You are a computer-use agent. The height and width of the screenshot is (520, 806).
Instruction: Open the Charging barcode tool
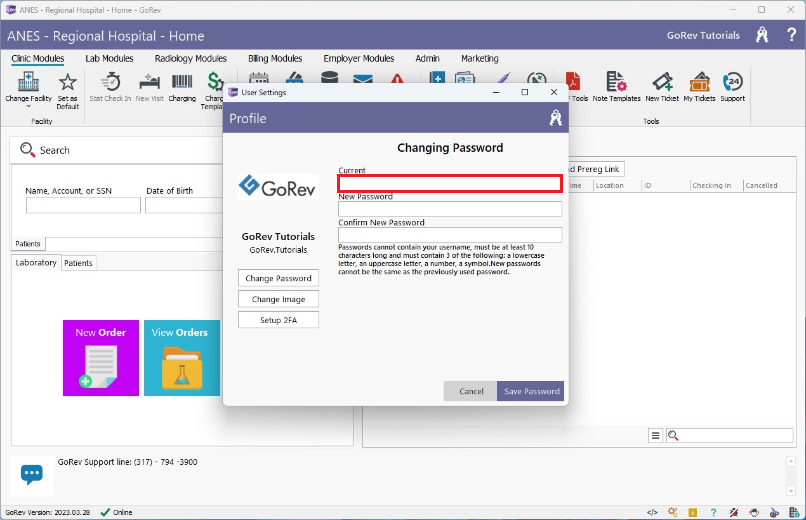point(182,87)
